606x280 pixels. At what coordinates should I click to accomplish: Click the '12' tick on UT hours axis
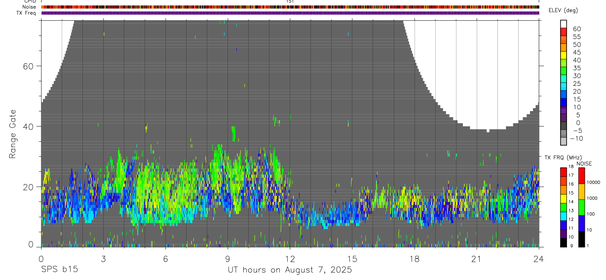290,258
